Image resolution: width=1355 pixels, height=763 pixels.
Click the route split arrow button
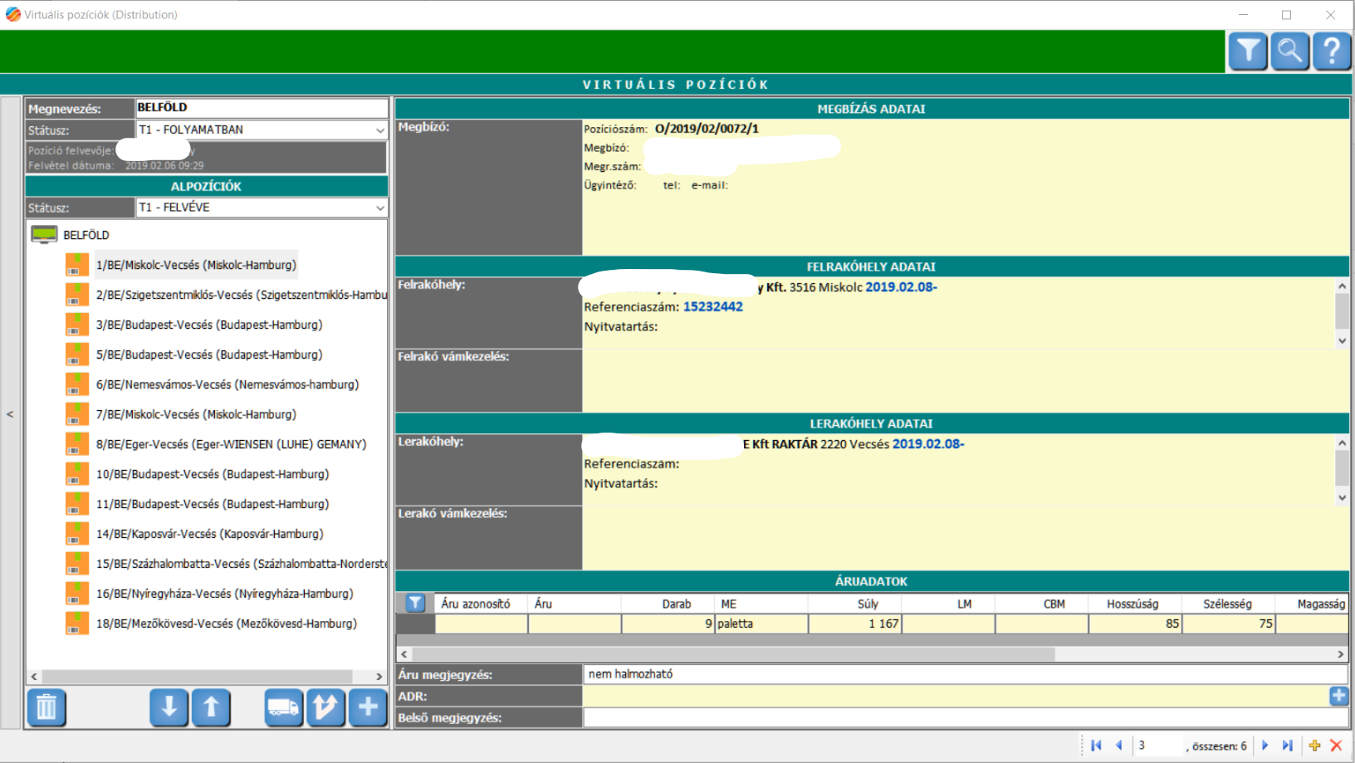(325, 707)
